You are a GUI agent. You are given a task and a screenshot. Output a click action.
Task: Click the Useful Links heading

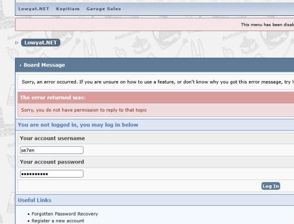35,200
